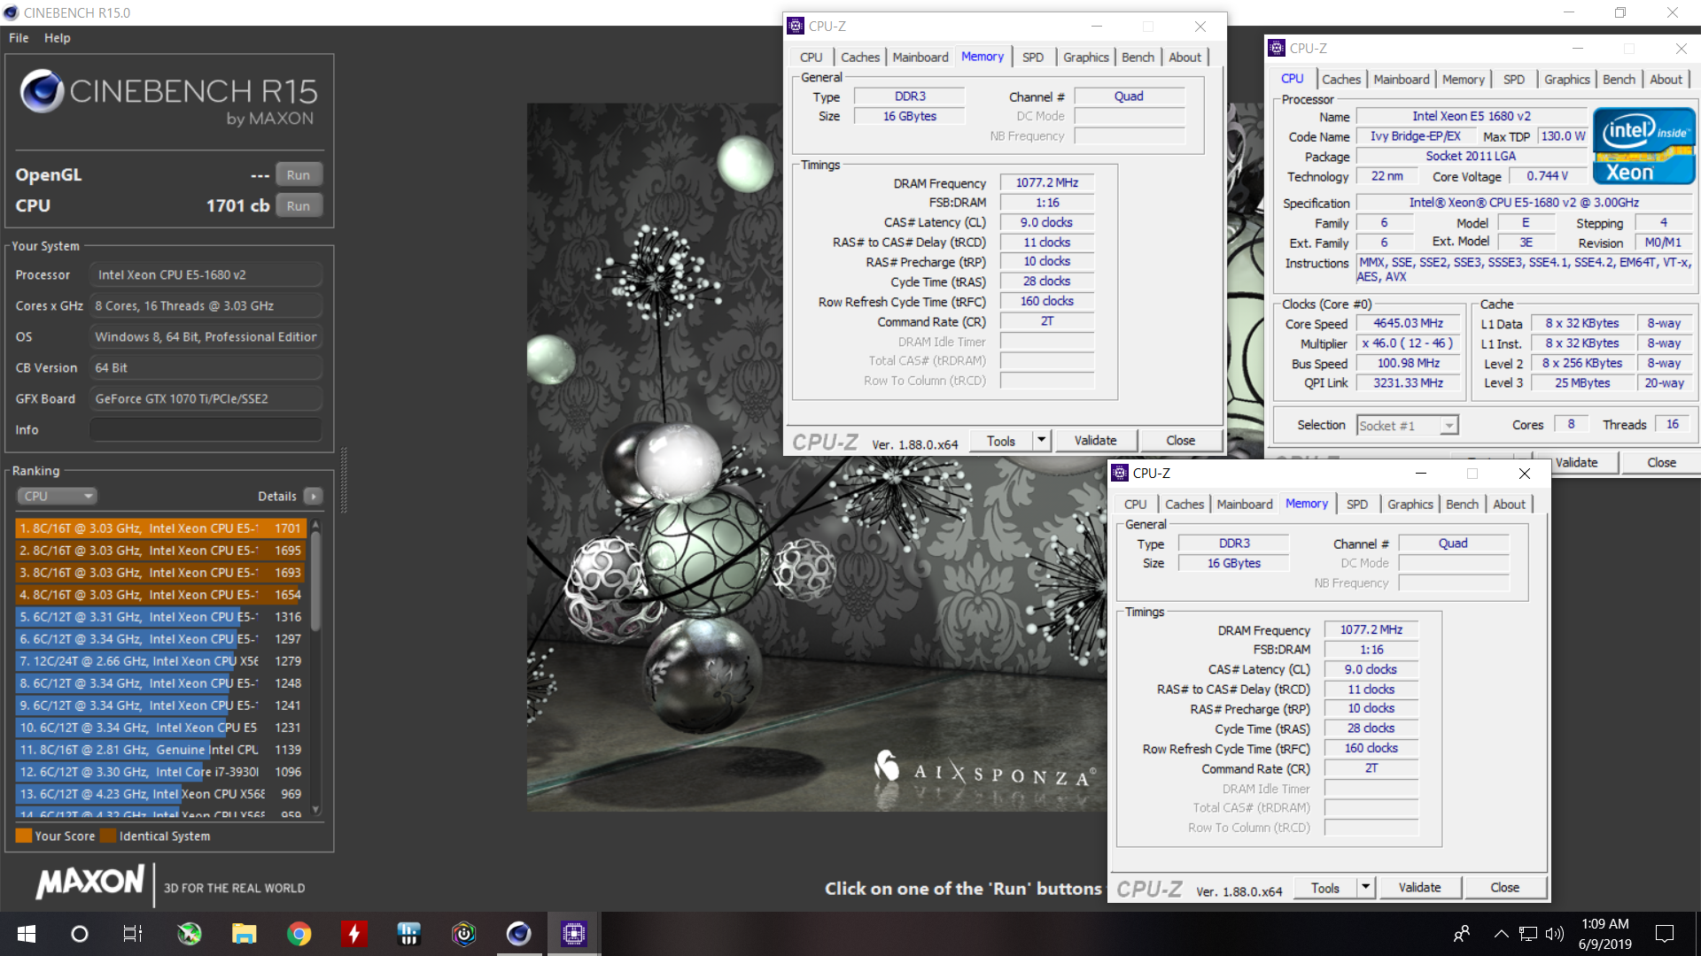The width and height of the screenshot is (1701, 956).
Task: Open About tab in top CPU-Z Memory window
Action: pyautogui.click(x=1184, y=57)
